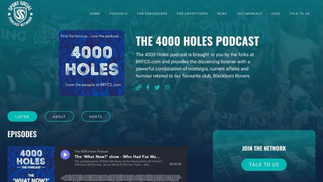
Task: Click the teal Talk To Us button
Action: click(x=264, y=165)
